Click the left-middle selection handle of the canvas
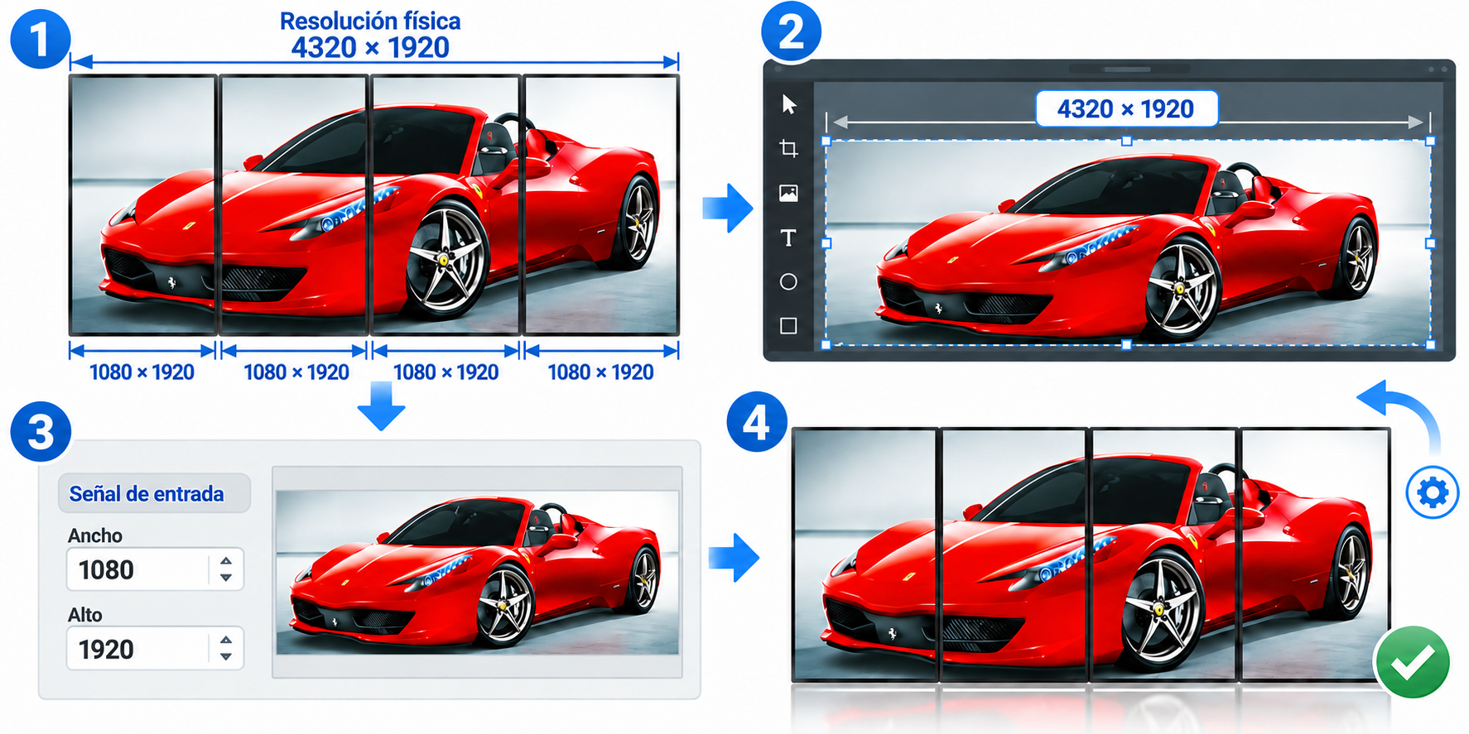The image size is (1469, 734). point(826,243)
